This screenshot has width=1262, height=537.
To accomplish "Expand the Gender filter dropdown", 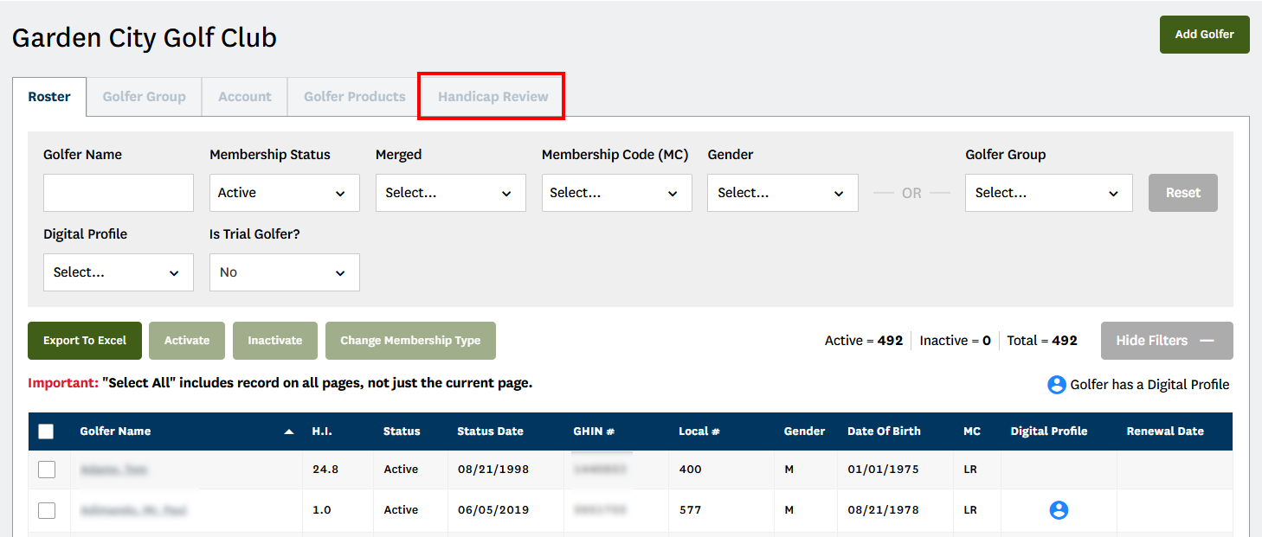I will click(782, 193).
